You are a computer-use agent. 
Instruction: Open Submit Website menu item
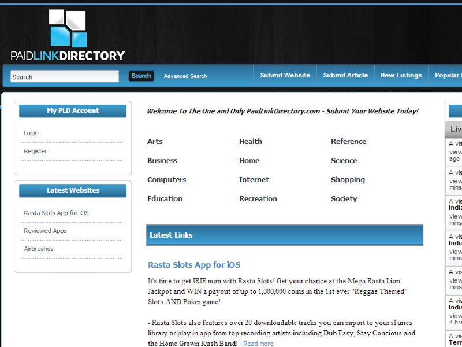point(285,75)
